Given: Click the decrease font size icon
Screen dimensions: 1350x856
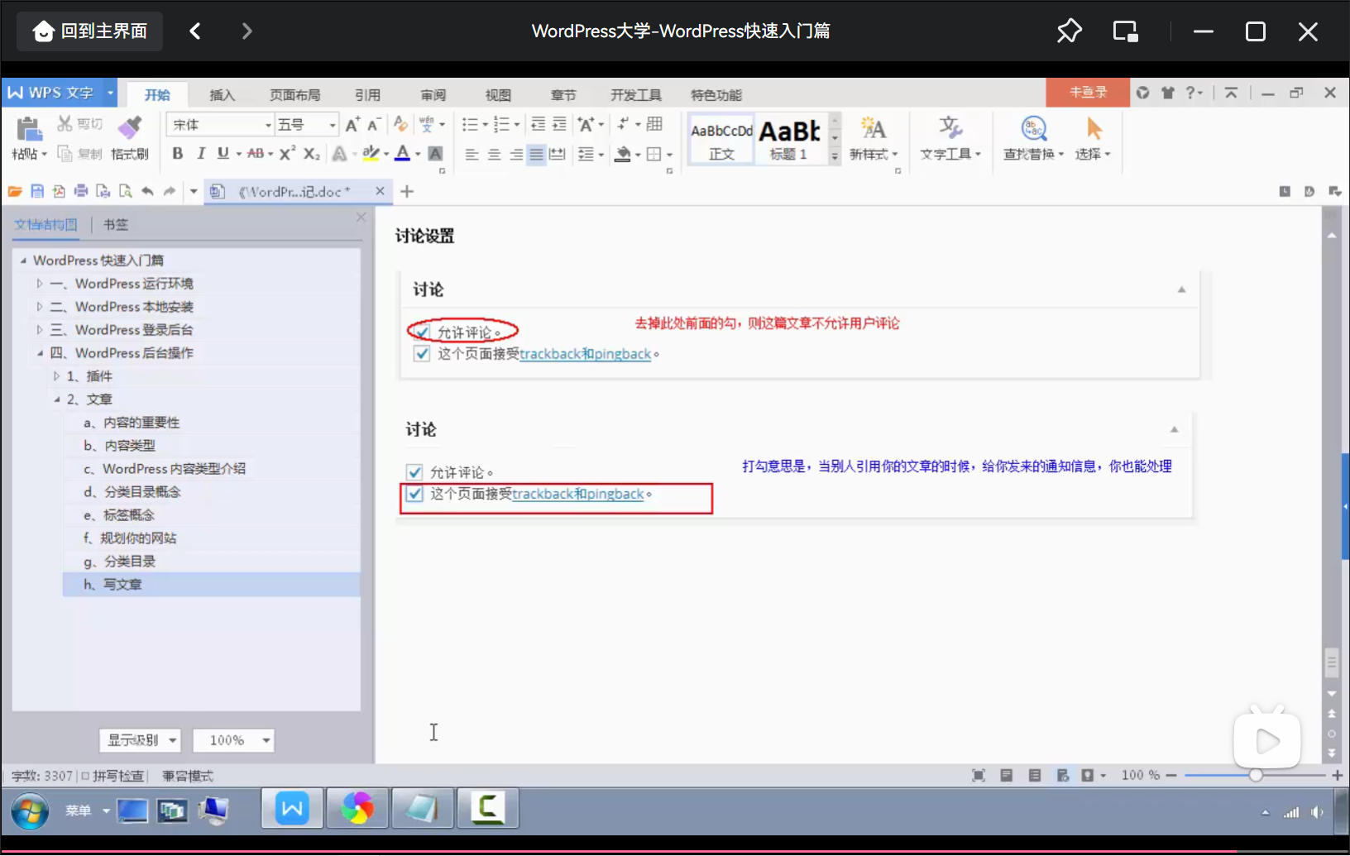Looking at the screenshot, I should [x=373, y=124].
